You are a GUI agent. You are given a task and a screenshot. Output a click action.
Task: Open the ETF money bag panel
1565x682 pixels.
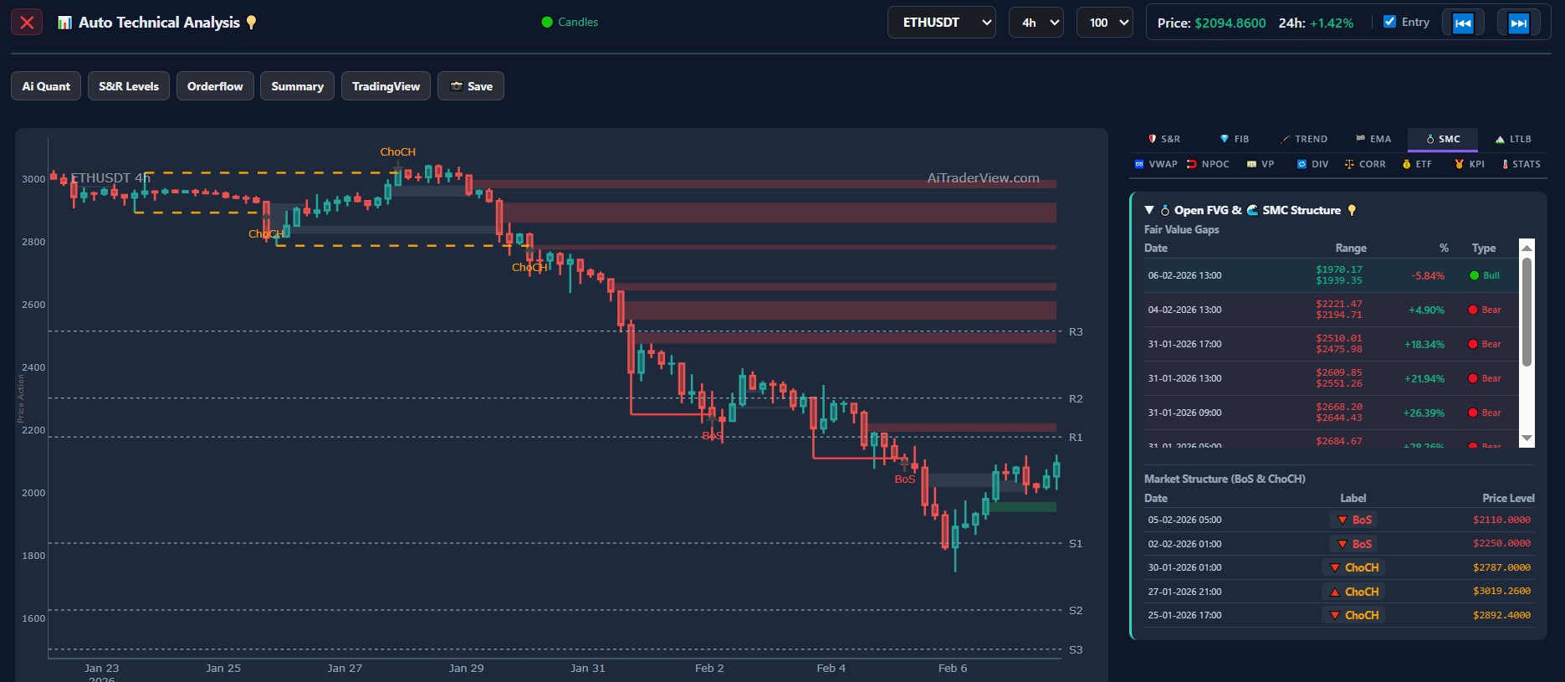click(x=1417, y=164)
